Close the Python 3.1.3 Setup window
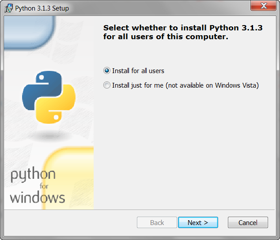The height and width of the screenshot is (240, 280). click(x=264, y=6)
